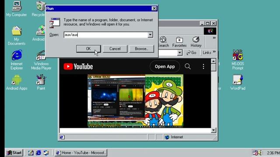Launch Paint from the desktop
The width and height of the screenshot is (280, 157).
click(x=41, y=82)
